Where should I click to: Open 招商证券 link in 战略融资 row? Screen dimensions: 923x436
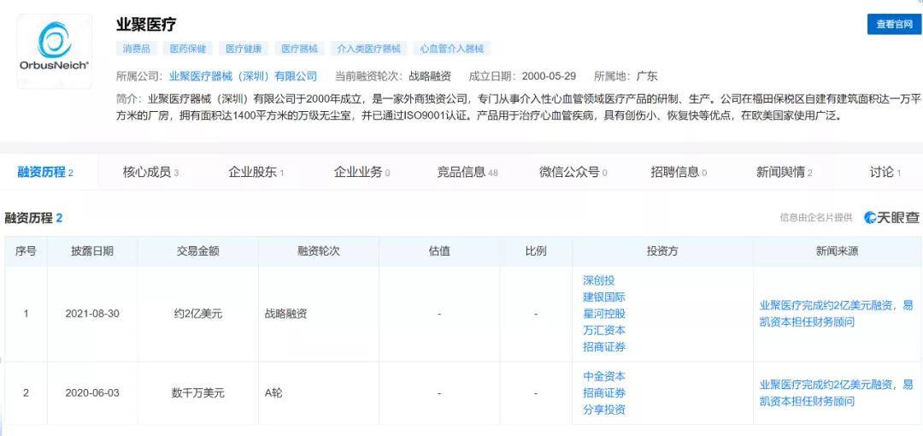point(604,347)
